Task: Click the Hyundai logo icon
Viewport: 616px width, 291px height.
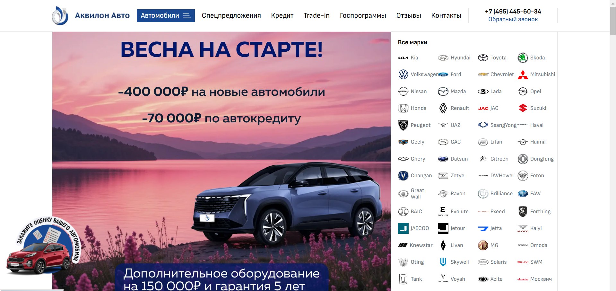Action: point(443,58)
